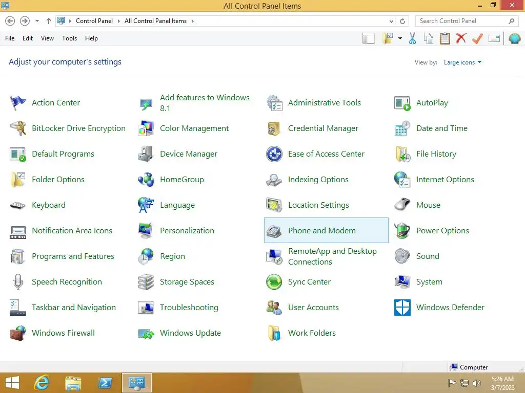The width and height of the screenshot is (525, 393).
Task: Click the volume speaker tray icon
Action: click(x=476, y=383)
